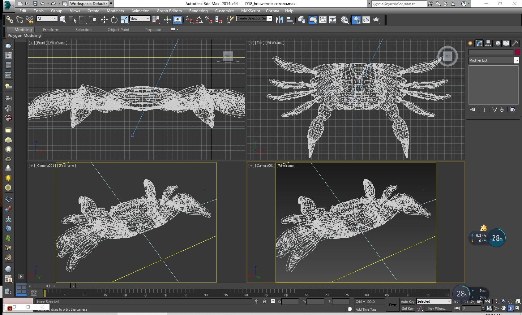Open the Corona menu
Screen dimensions: 522x315
click(272, 11)
